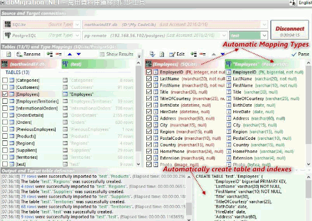The width and height of the screenshot is (312, 221).
Task: Click the "Employees" target table entry
Action: pyautogui.click(x=82, y=94)
